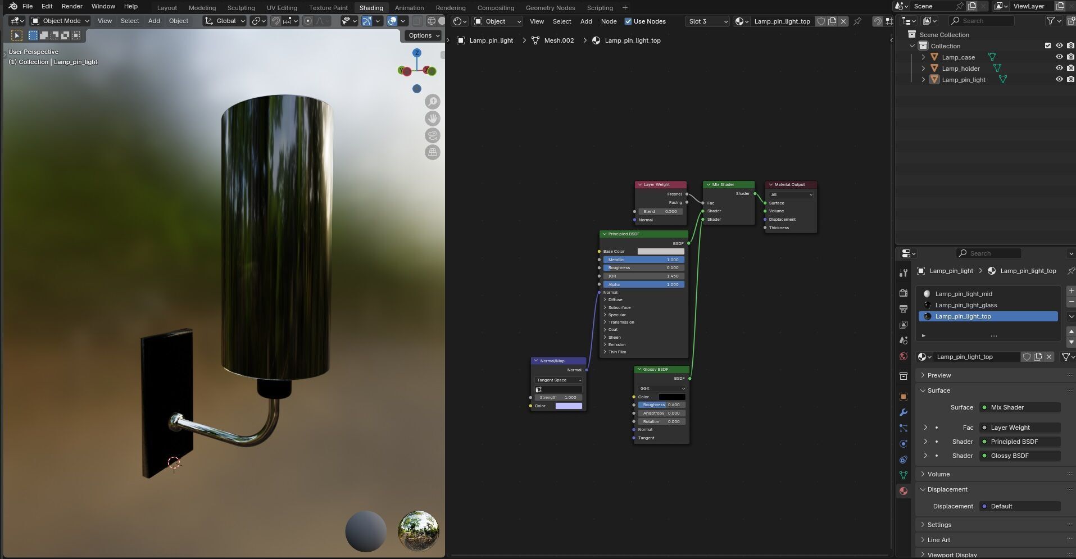Open GGX distribution dropdown in Glossy BSDF
The width and height of the screenshot is (1076, 559).
tap(662, 388)
